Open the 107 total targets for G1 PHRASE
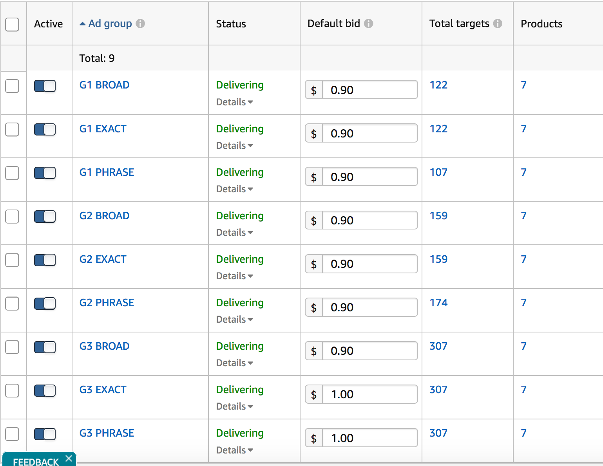The height and width of the screenshot is (466, 603). pos(438,172)
